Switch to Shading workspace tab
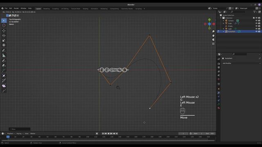The width and height of the screenshot is (262, 147). pos(86,9)
